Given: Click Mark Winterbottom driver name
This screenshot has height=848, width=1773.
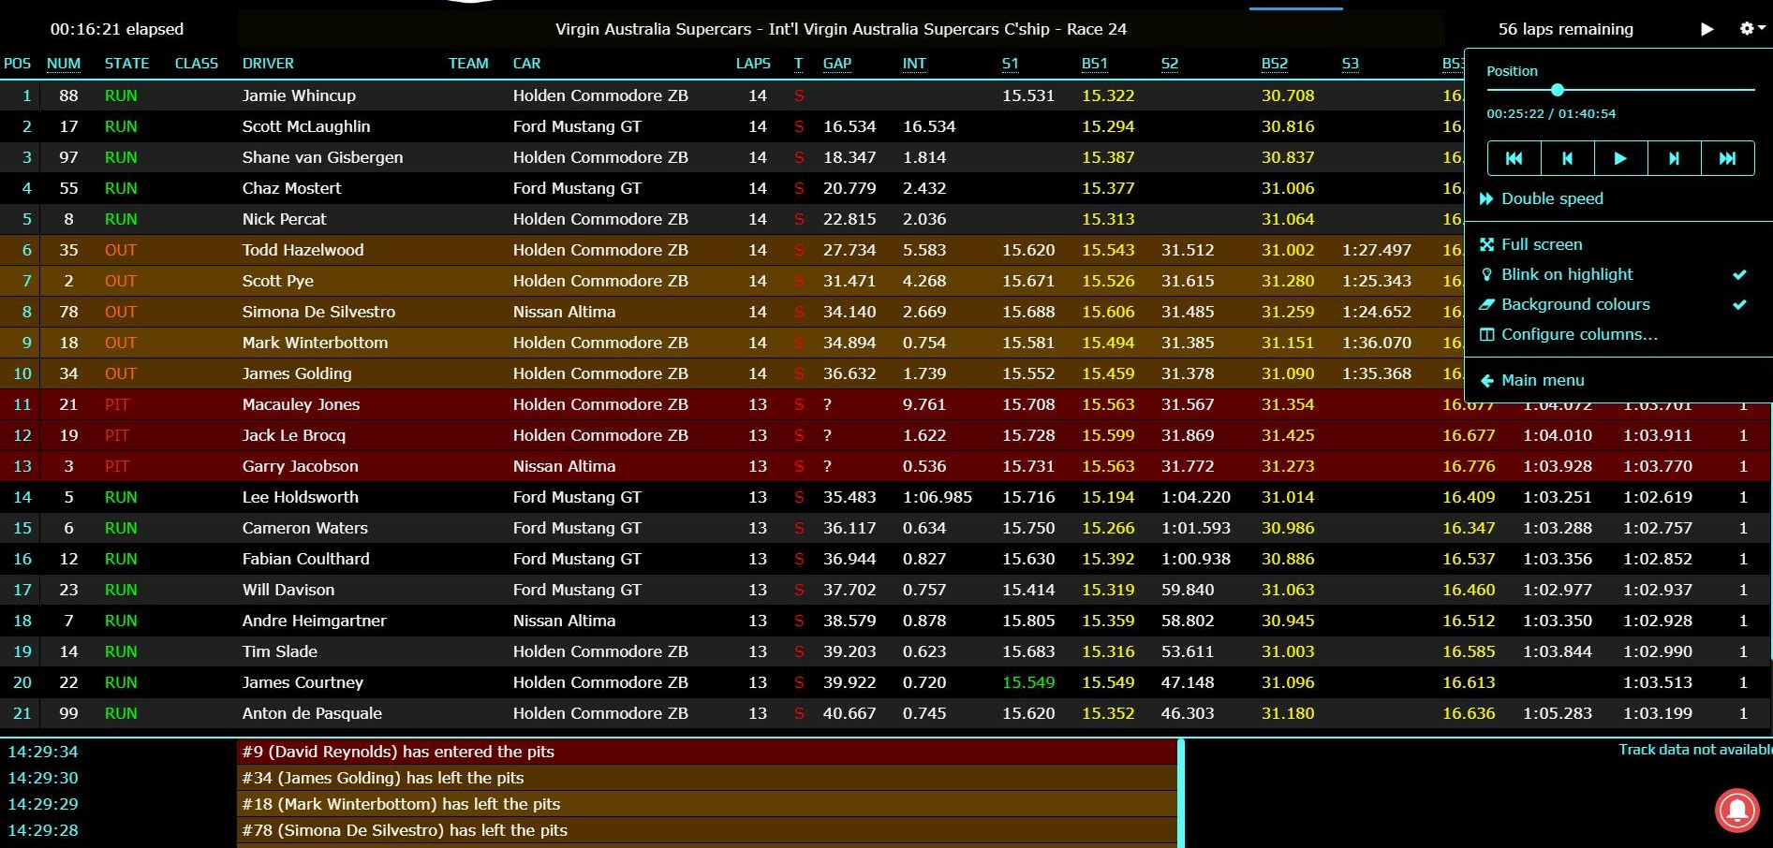Looking at the screenshot, I should tap(315, 343).
